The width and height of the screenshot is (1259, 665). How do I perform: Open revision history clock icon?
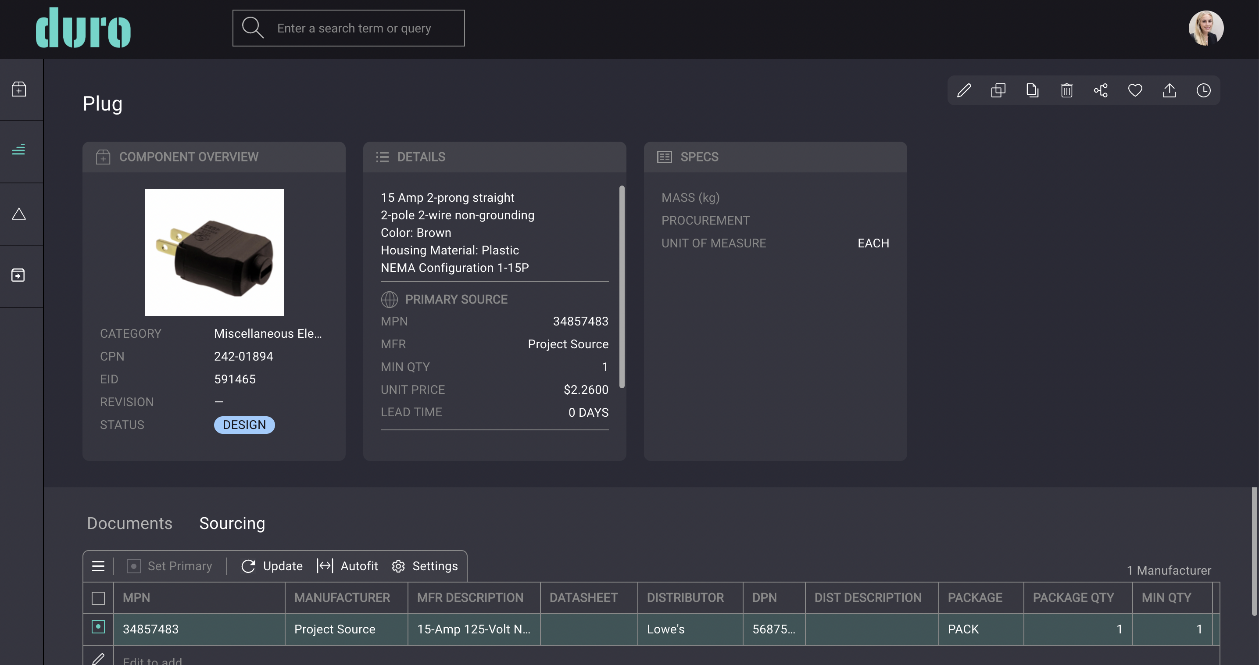point(1203,90)
